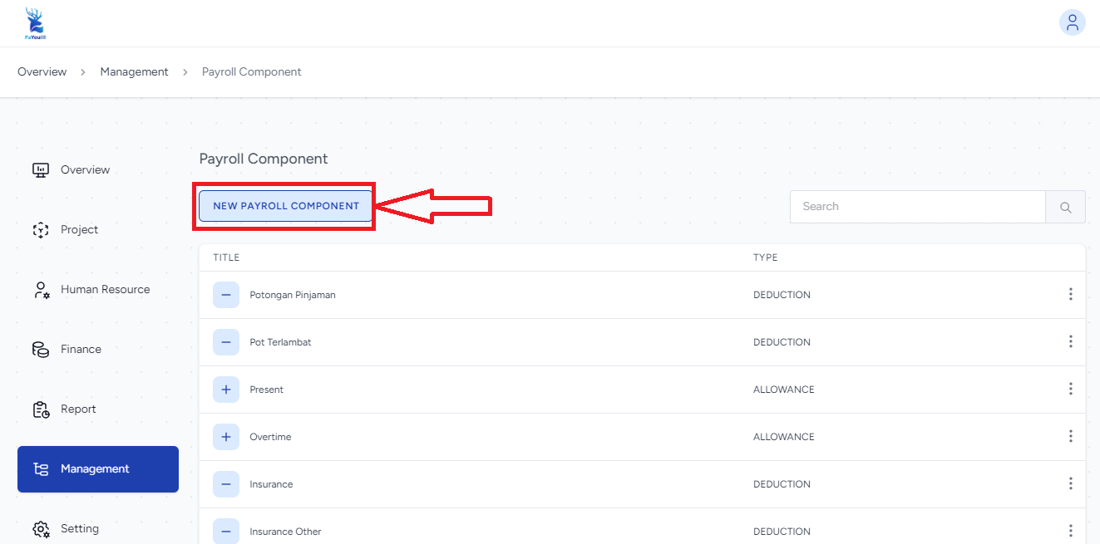
Task: Open the user profile avatar icon
Action: [1072, 22]
